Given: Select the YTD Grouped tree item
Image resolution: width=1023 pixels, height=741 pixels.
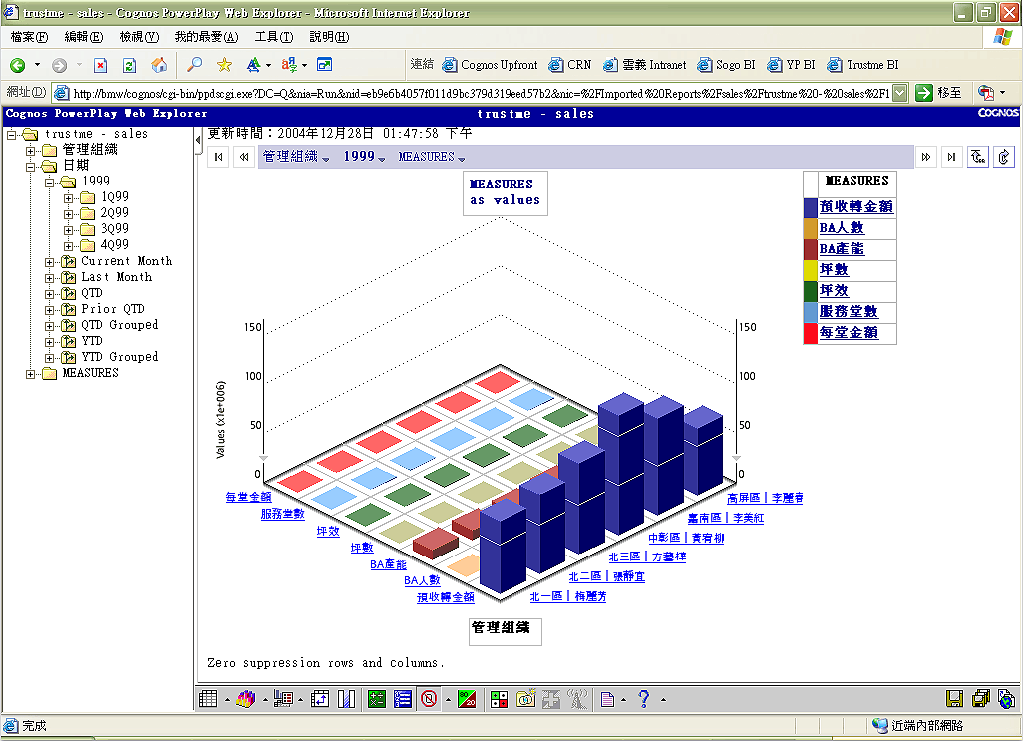Looking at the screenshot, I should (120, 357).
